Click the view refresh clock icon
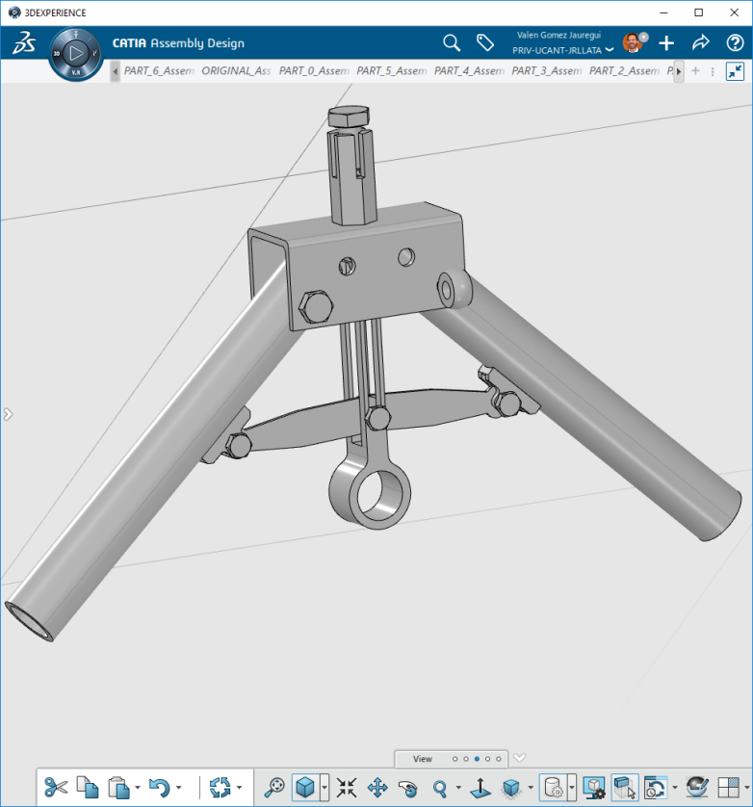 click(656, 788)
